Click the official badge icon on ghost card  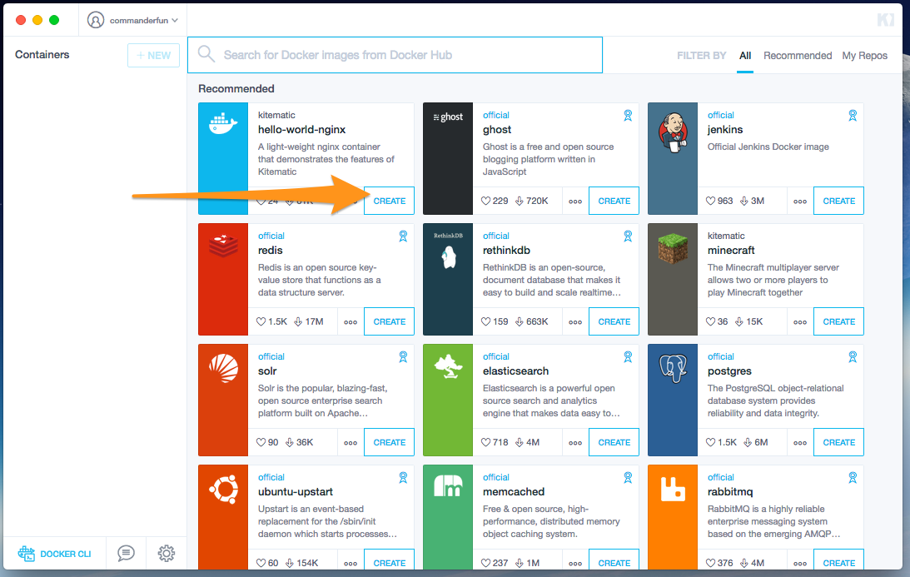tap(628, 116)
